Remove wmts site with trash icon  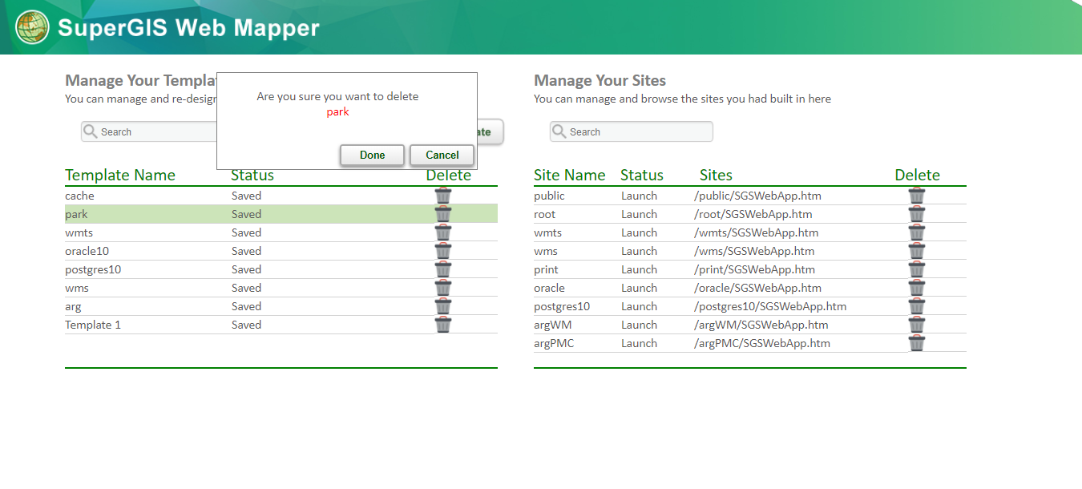click(x=917, y=232)
